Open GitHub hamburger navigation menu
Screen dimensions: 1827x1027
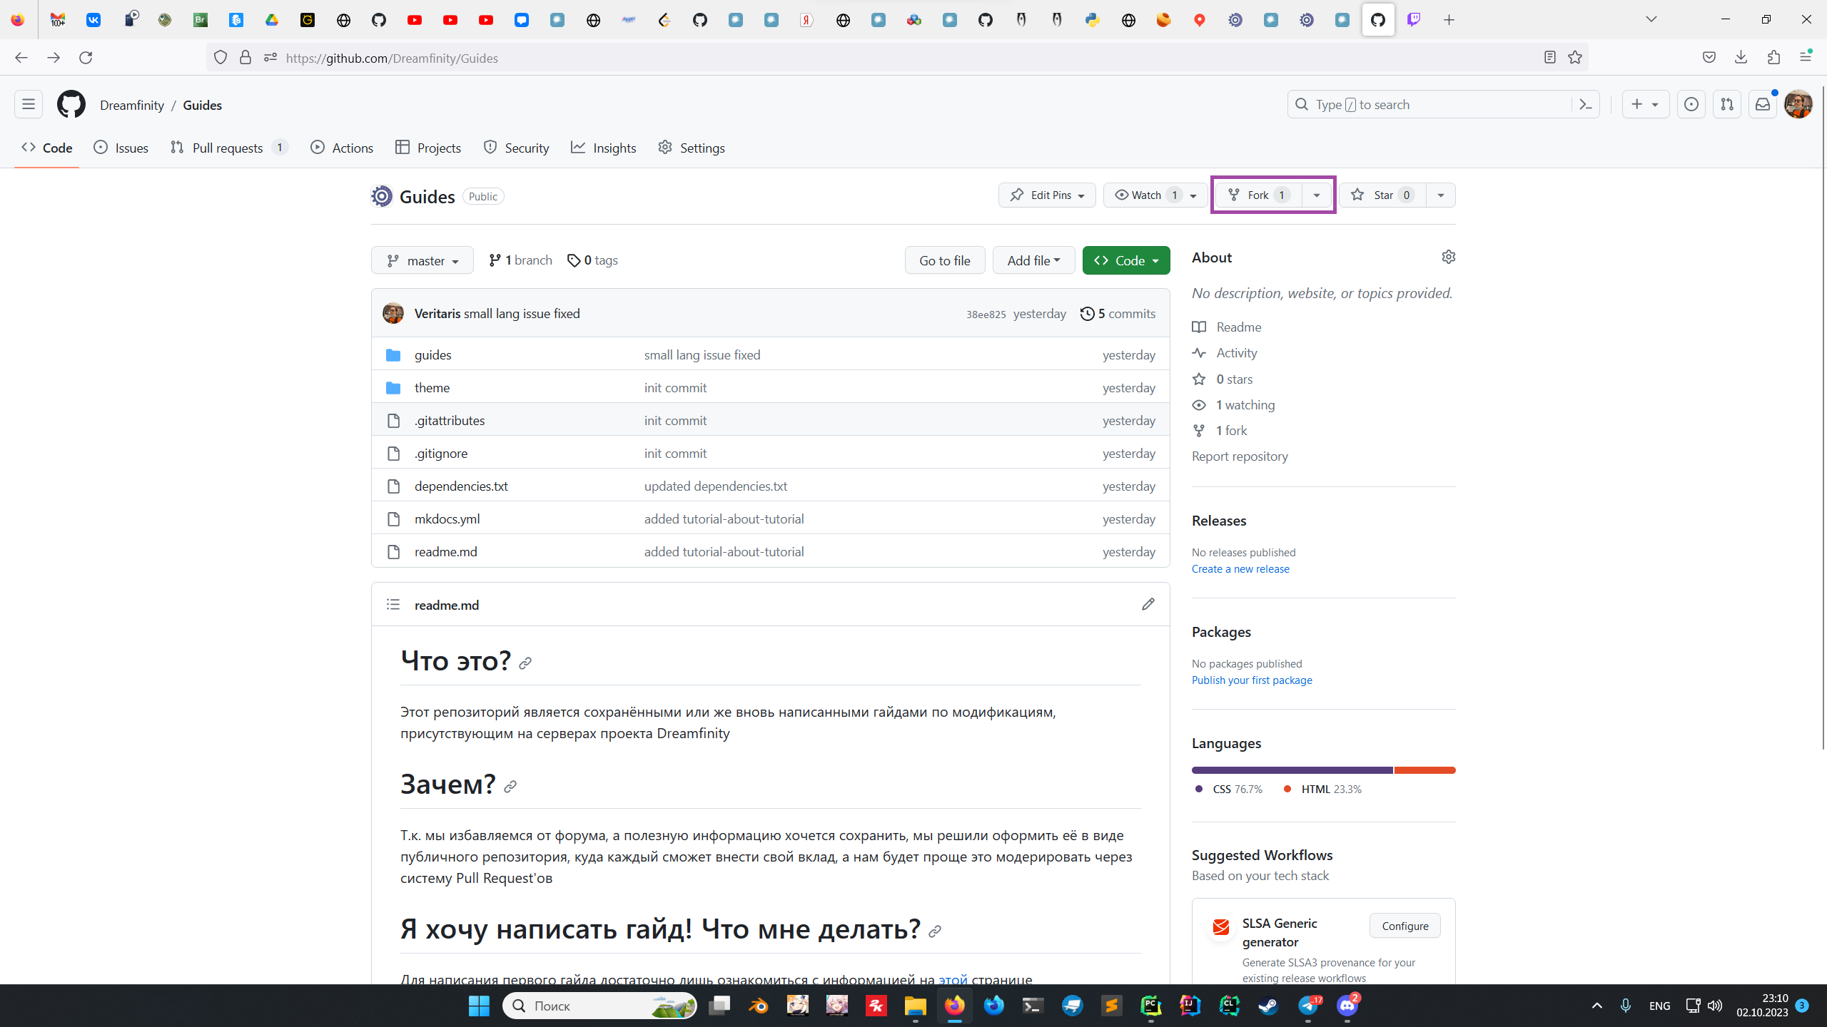(x=29, y=105)
